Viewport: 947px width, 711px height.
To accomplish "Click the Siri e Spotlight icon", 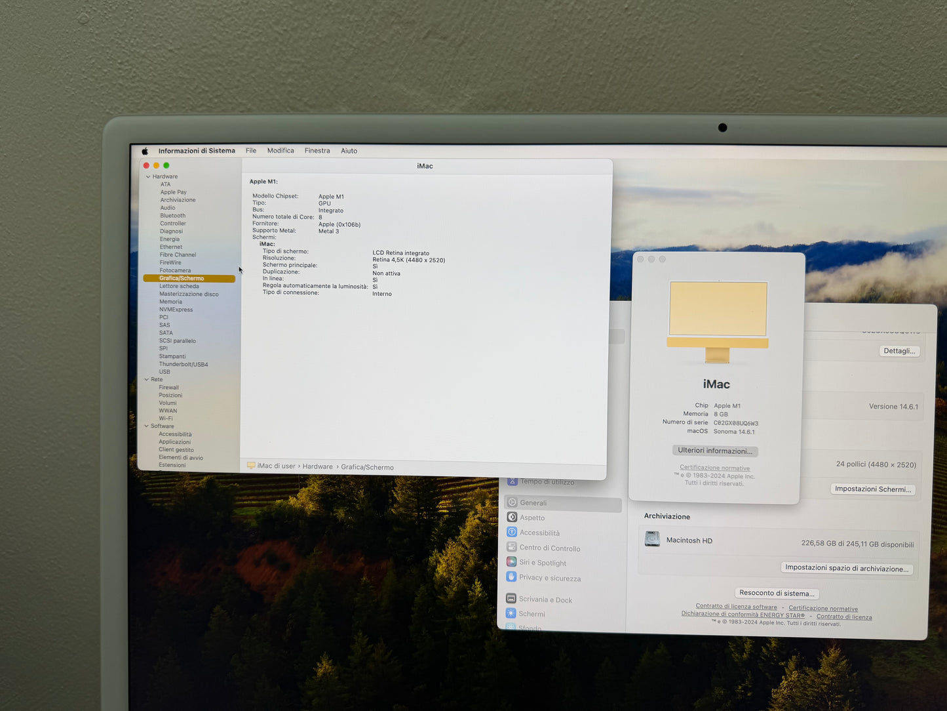I will [x=511, y=562].
